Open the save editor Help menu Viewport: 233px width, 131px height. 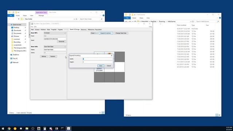pos(150,27)
